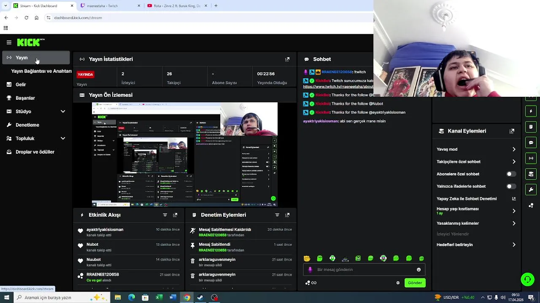Image resolution: width=540 pixels, height=303 pixels.
Task: Send the message with Gönder button
Action: [415, 283]
